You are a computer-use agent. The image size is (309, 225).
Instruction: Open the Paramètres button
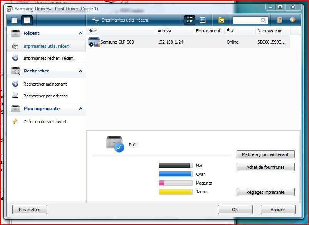pos(30,210)
